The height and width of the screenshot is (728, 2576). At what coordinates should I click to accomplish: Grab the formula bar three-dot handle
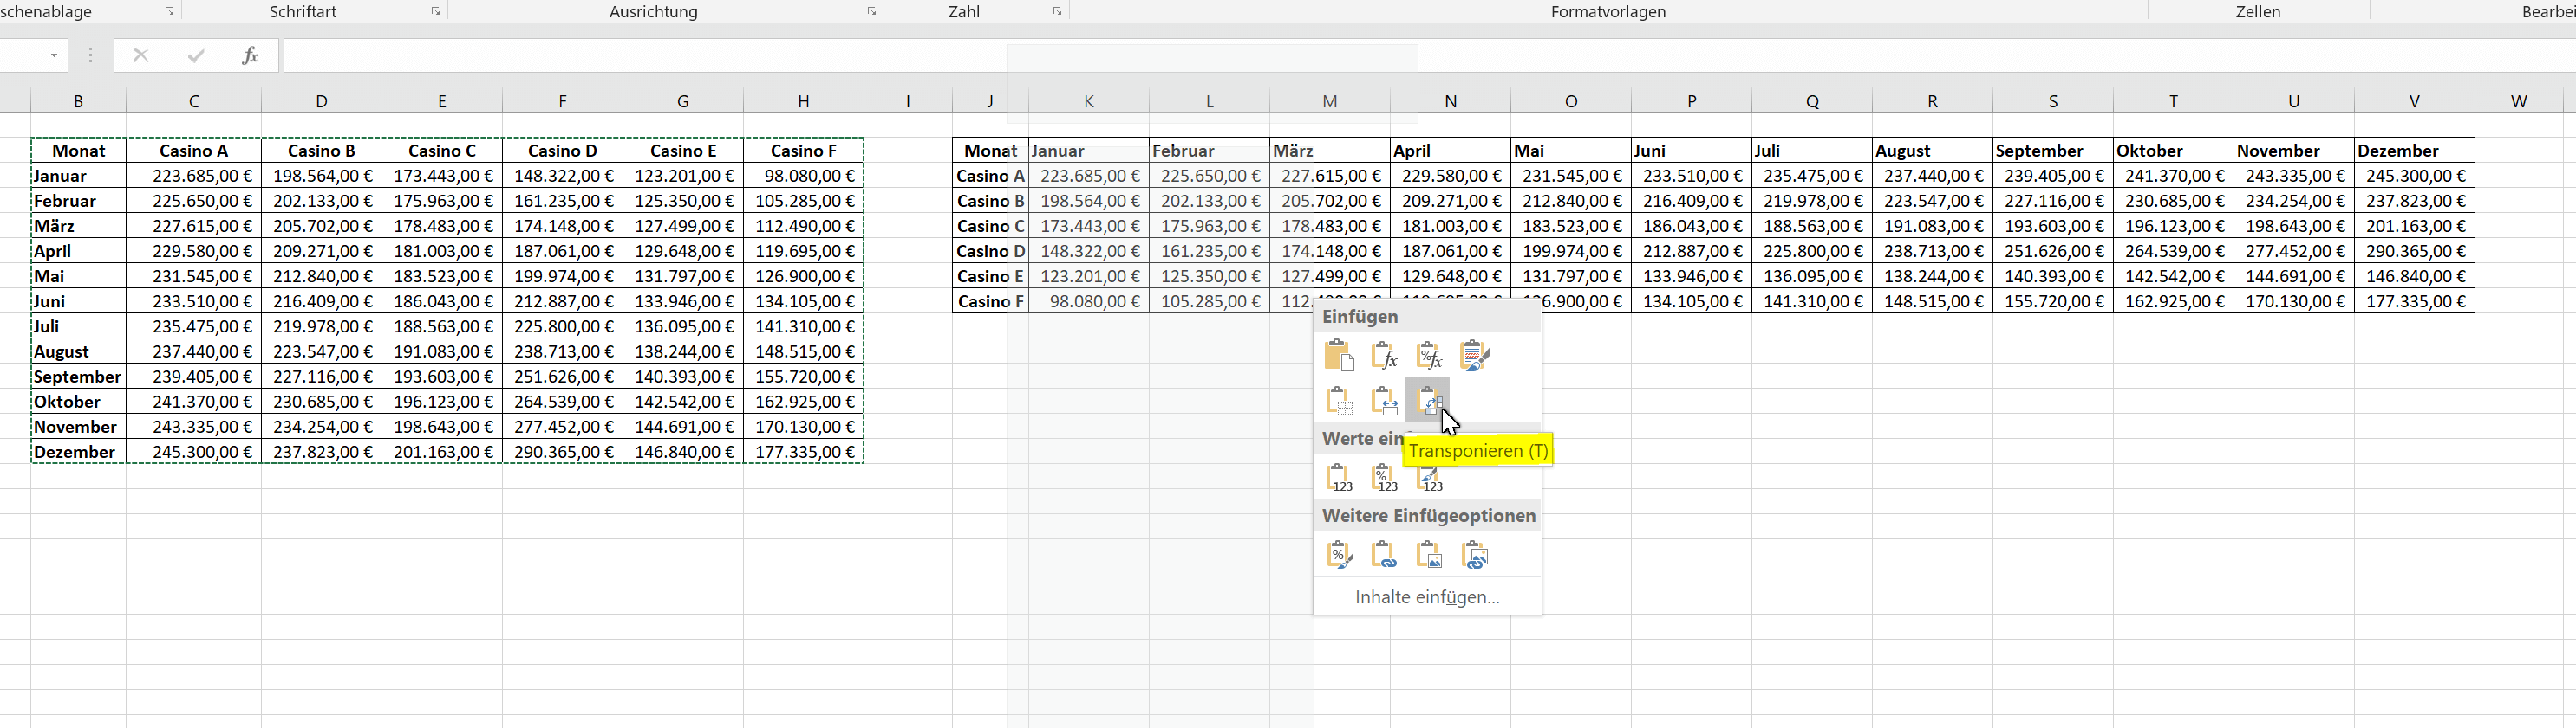pos(90,56)
